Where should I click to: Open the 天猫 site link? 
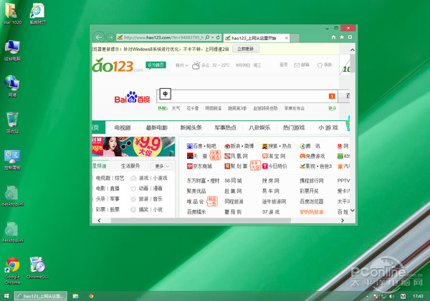(x=197, y=156)
